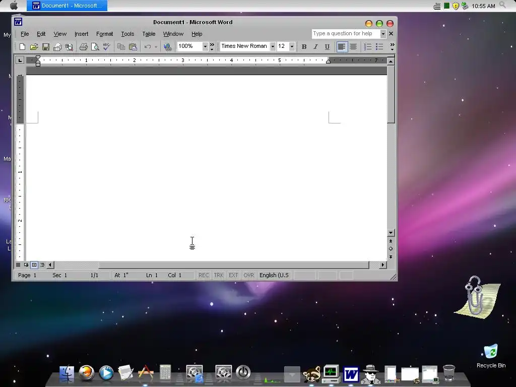This screenshot has width=516, height=387.
Task: Click the vertical scrollbar down arrow
Action: (391, 233)
